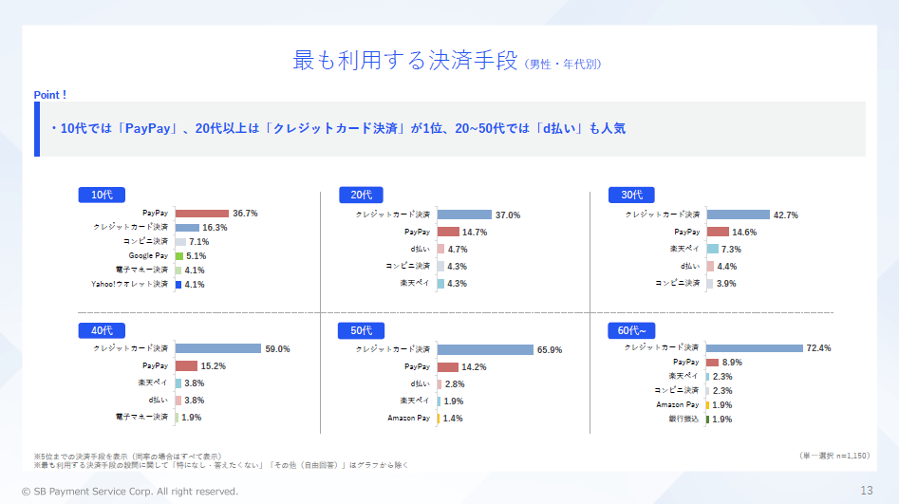Click the blue summary text about PayPay
The image size is (899, 504).
coord(338,129)
